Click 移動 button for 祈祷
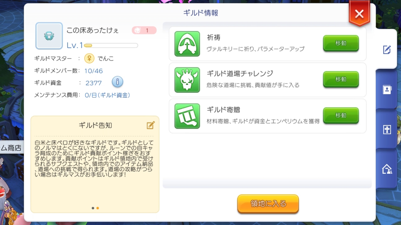The image size is (401, 225). (x=341, y=43)
